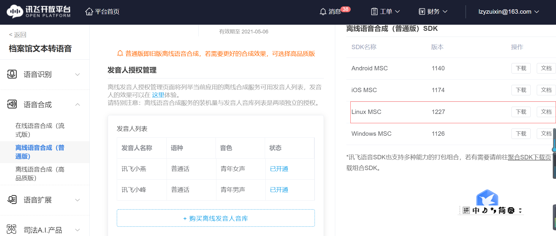Click the 语音识别 sidebar icon
Image resolution: width=556 pixels, height=236 pixels.
12,74
